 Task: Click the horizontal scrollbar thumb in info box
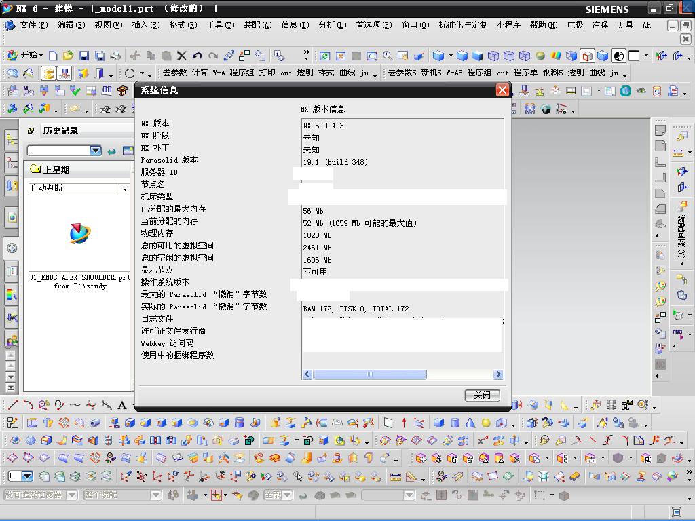tap(370, 374)
